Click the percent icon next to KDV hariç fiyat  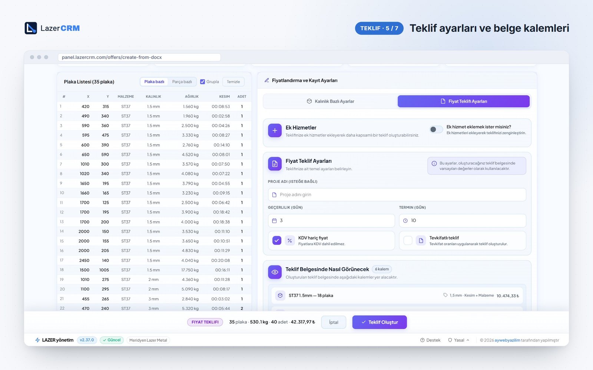(290, 240)
